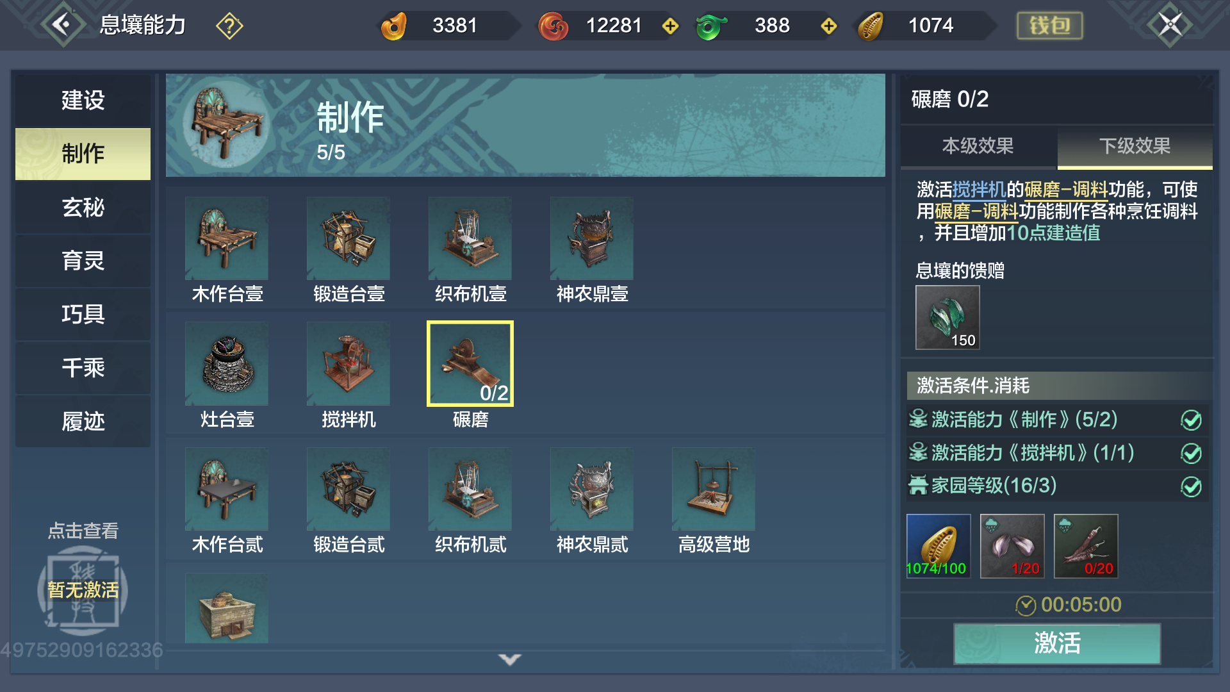Click the back arrow beside 息壤能力
Screen dimensions: 1230x692
[x=62, y=25]
